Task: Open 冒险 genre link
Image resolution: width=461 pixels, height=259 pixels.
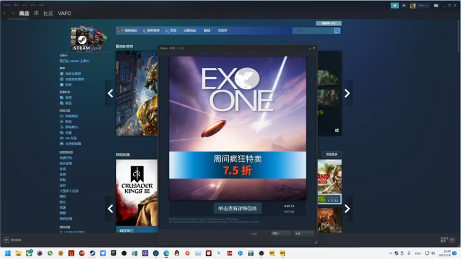Action: coord(63,180)
